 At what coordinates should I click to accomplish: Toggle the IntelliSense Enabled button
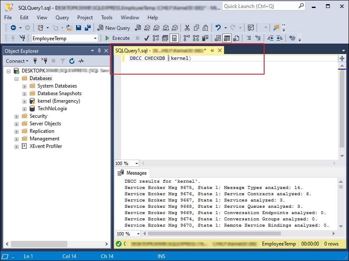click(x=174, y=38)
